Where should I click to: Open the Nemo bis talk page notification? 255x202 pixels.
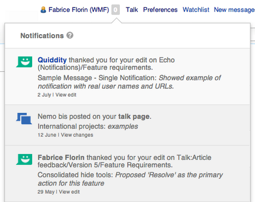[x=127, y=125]
